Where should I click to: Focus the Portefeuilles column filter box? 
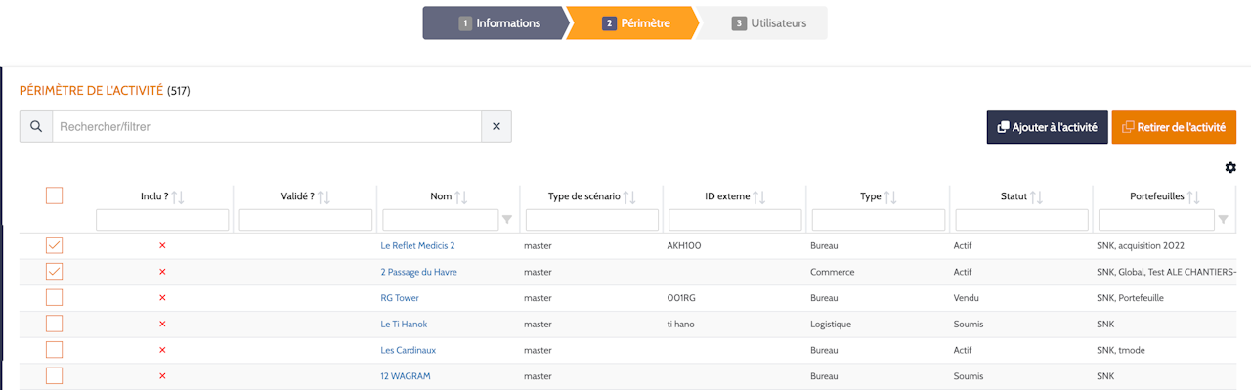(x=1157, y=220)
